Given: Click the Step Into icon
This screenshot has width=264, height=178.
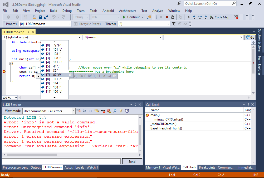Looking at the screenshot, I should (194, 17).
